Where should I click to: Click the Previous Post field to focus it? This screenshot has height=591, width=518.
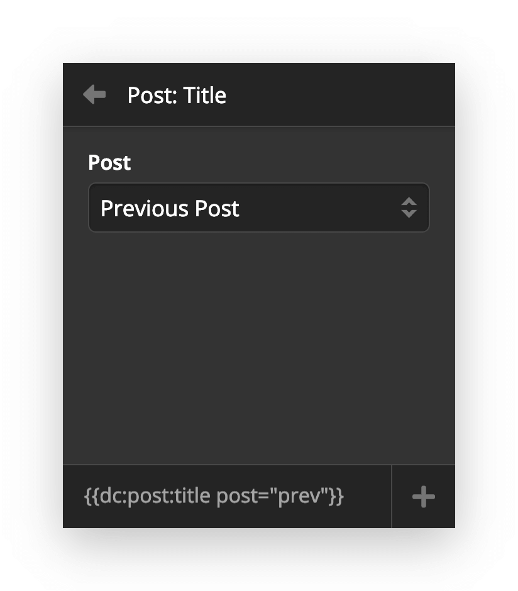tap(259, 207)
